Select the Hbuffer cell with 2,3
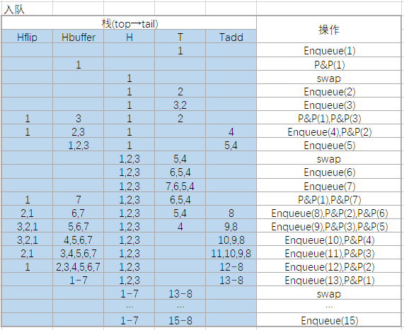The height and width of the screenshot is (330, 404). 78,131
